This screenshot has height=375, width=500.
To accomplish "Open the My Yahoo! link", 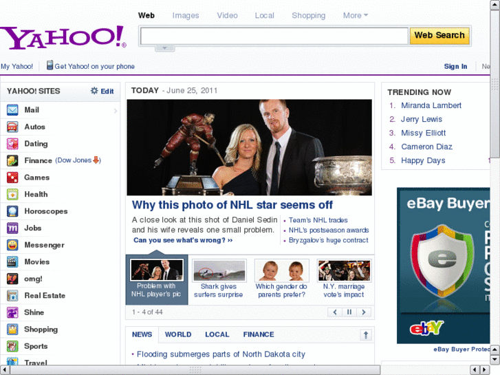I will click(x=17, y=66).
